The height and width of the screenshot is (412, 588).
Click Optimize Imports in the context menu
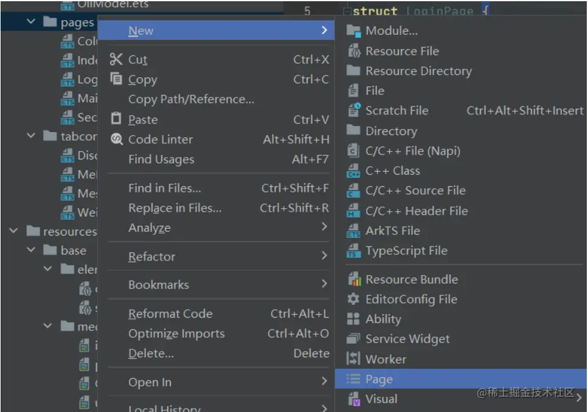coord(176,333)
